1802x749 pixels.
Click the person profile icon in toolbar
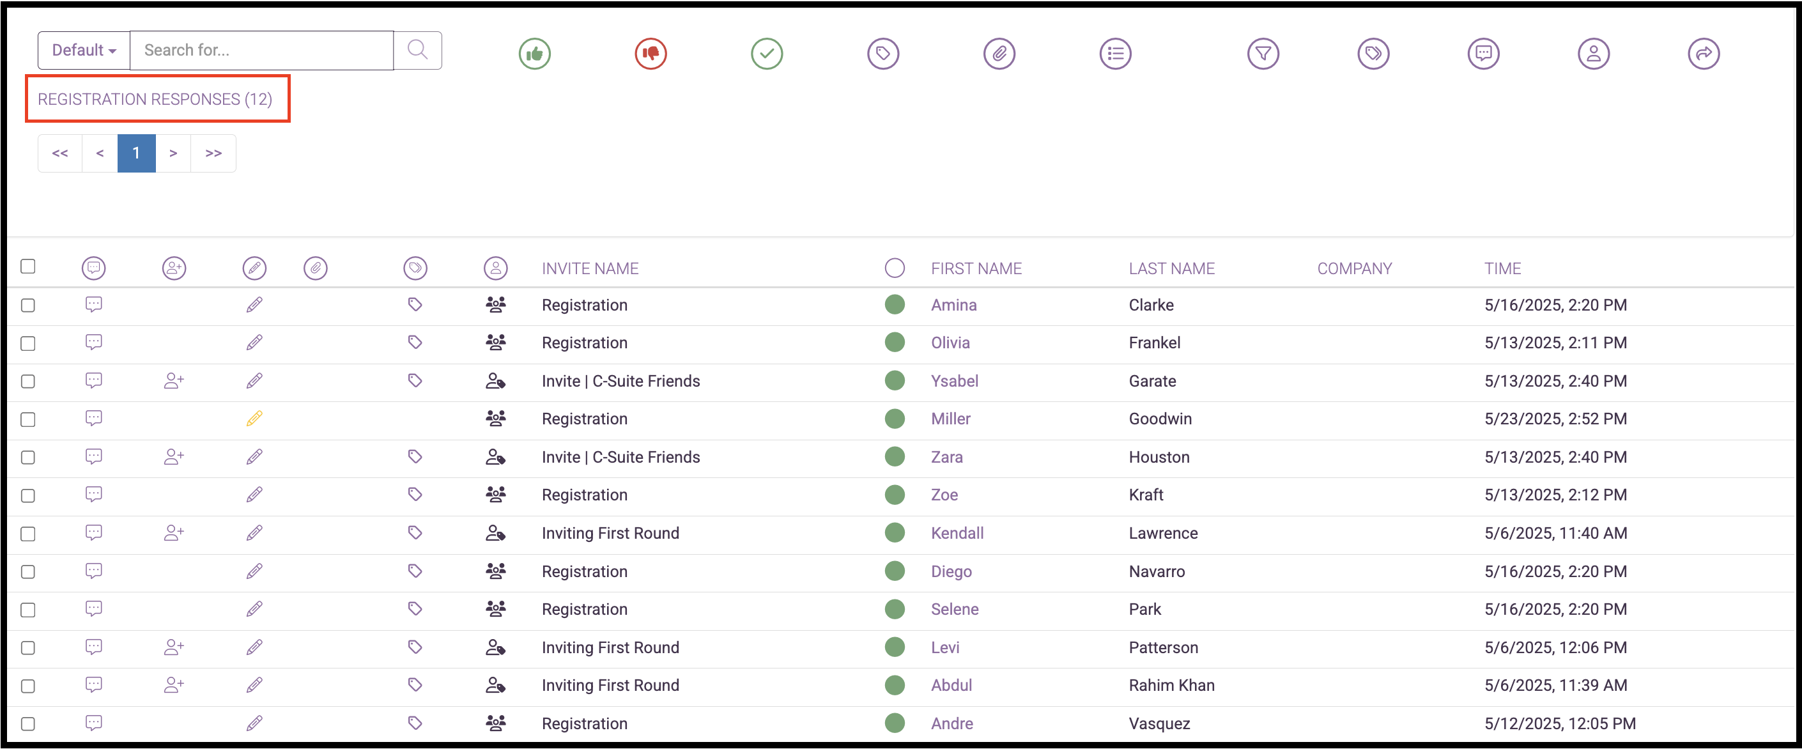[x=1594, y=53]
